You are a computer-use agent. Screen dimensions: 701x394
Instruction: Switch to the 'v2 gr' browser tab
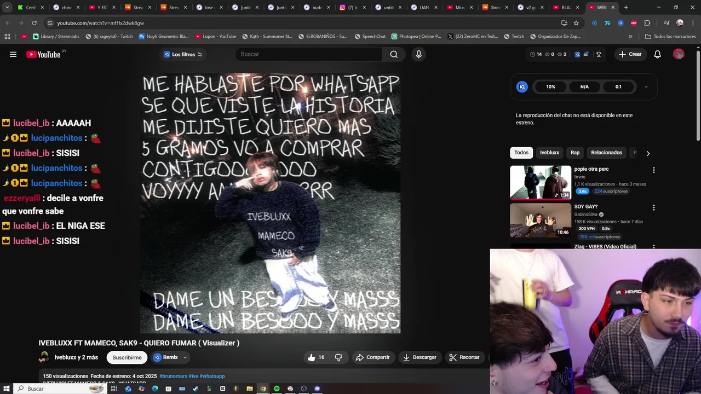click(x=531, y=8)
